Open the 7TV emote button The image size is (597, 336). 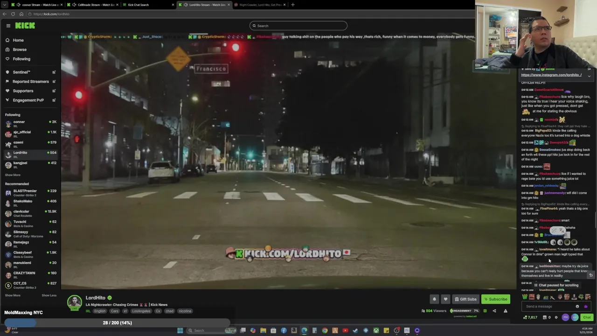click(x=565, y=317)
